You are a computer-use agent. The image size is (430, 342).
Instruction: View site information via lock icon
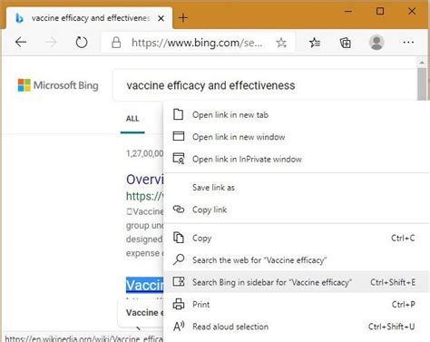[116, 43]
